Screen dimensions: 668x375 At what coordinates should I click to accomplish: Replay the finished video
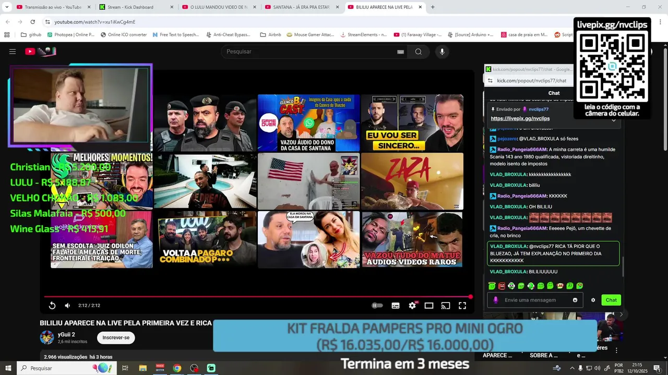coord(52,306)
